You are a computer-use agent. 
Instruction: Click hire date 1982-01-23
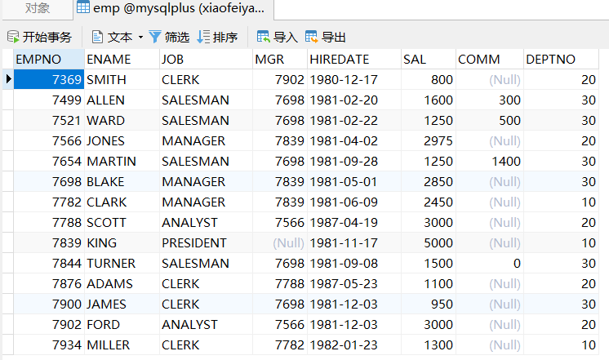click(354, 344)
